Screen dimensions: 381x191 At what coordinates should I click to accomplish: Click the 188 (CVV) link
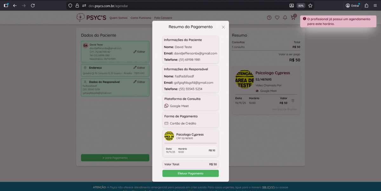[x=268, y=187]
